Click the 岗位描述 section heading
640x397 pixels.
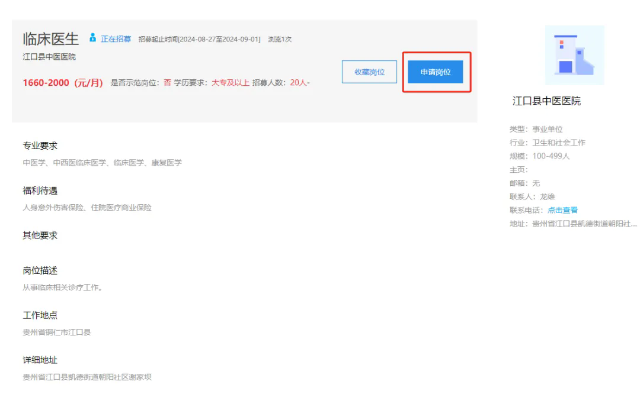(x=40, y=271)
